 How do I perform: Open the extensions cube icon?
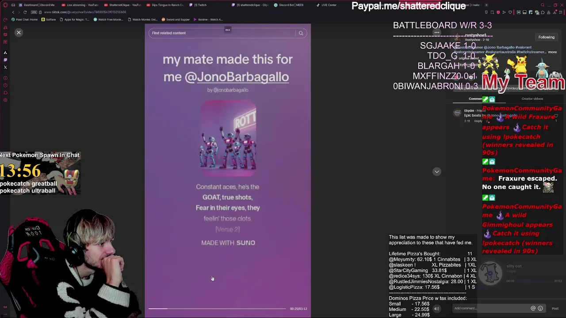click(543, 12)
